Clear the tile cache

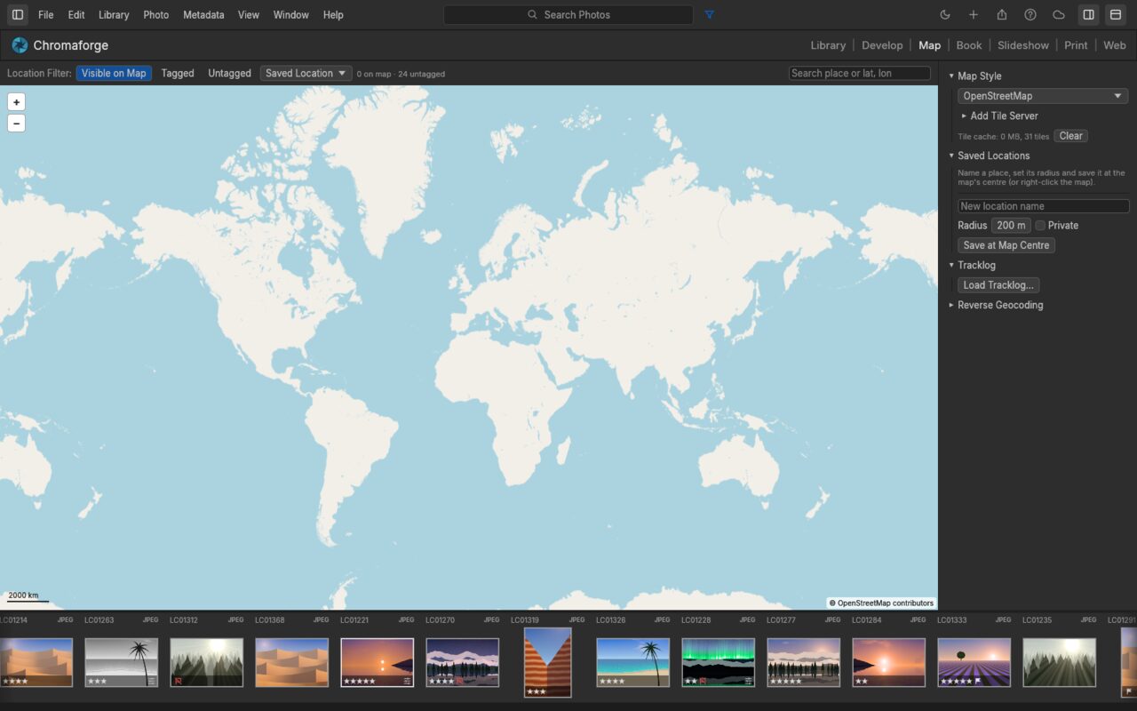(1071, 136)
